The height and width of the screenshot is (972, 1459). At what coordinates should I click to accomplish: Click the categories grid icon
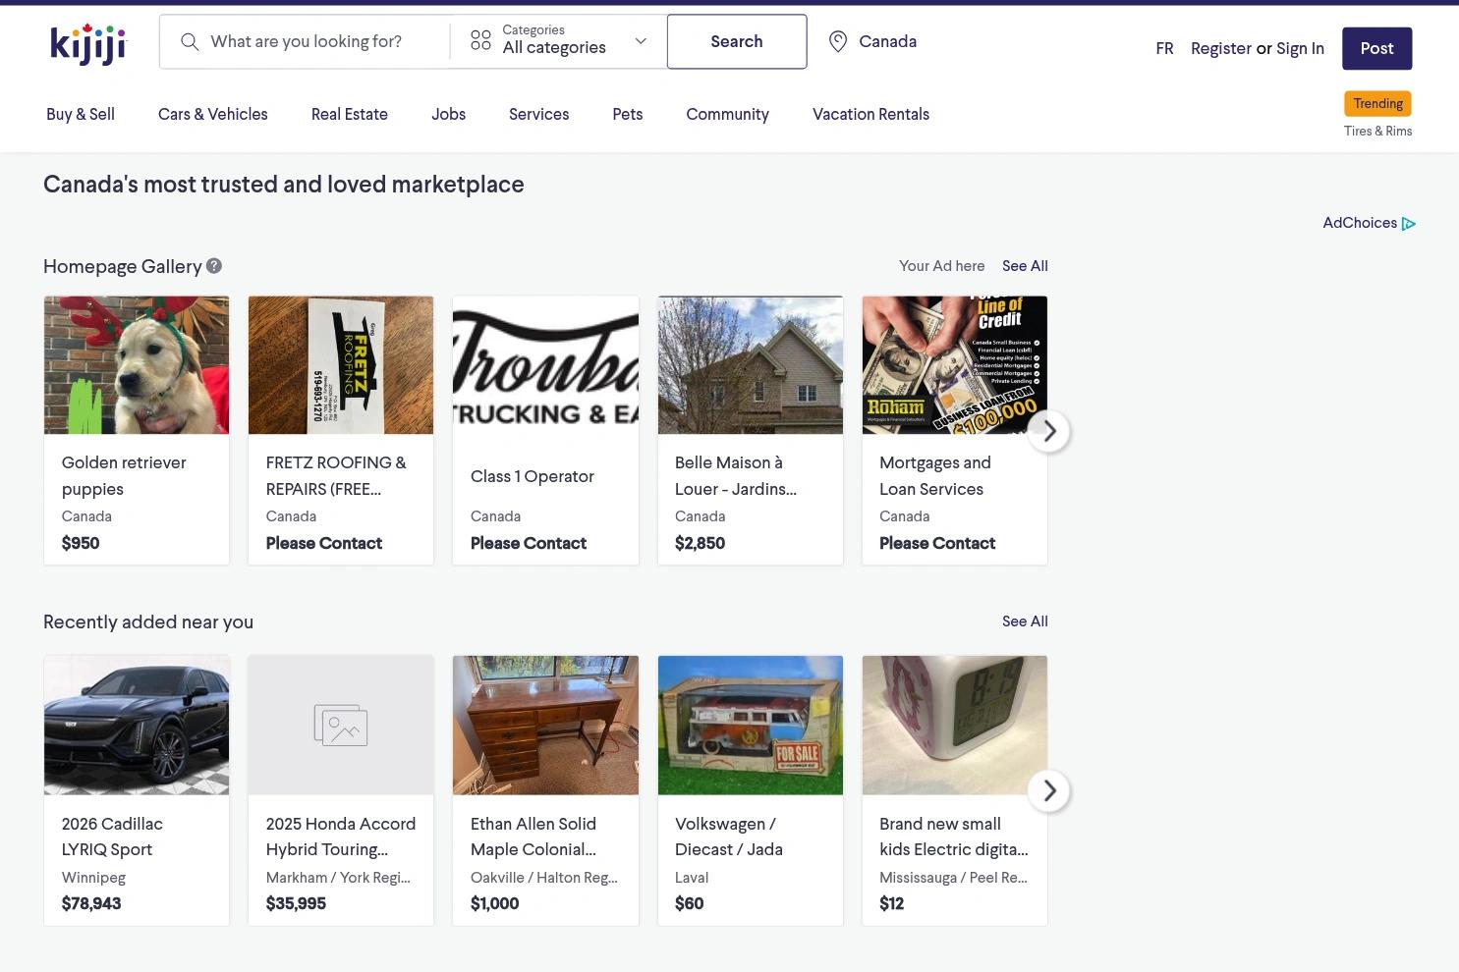point(480,40)
